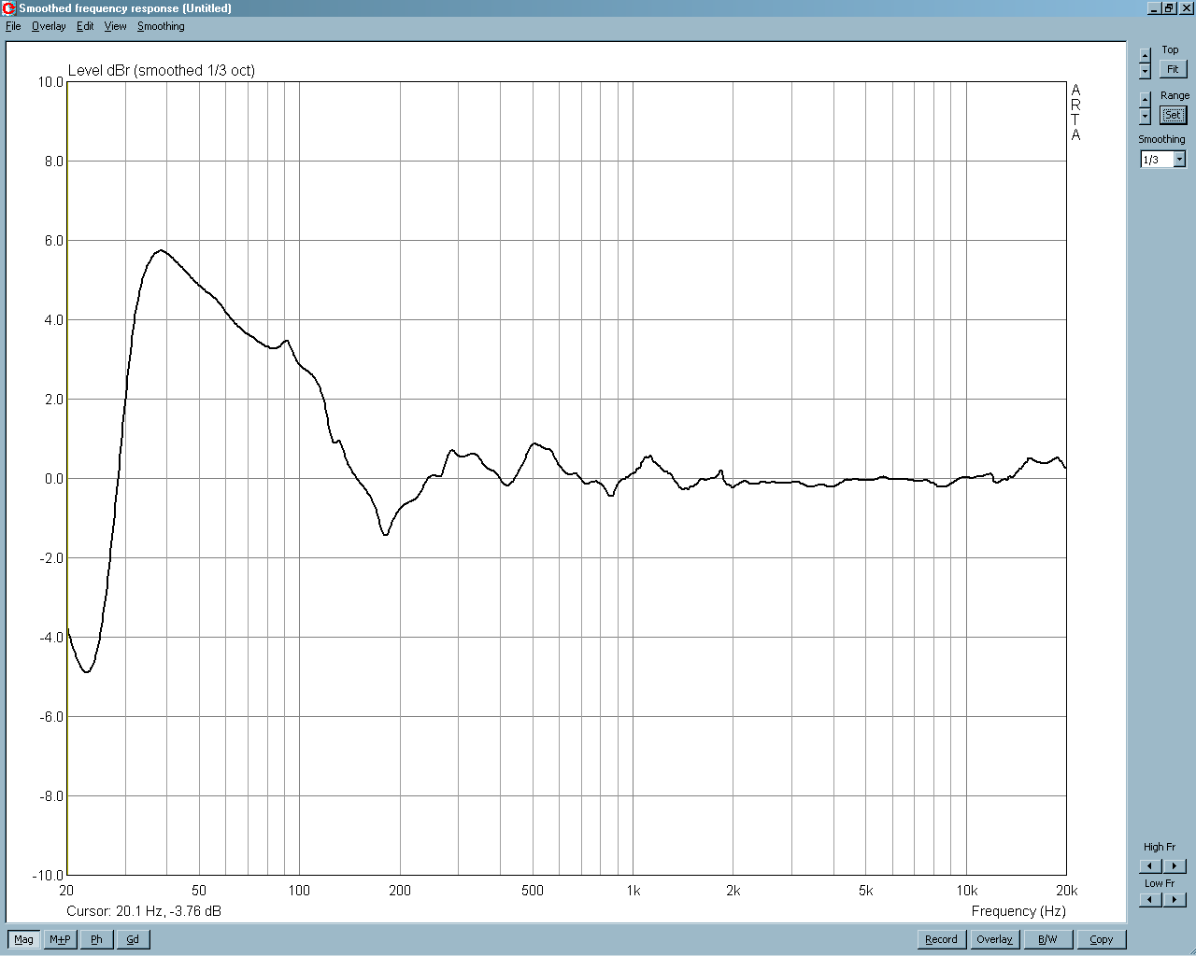The image size is (1196, 956).
Task: Select the Mag view mode
Action: point(23,939)
